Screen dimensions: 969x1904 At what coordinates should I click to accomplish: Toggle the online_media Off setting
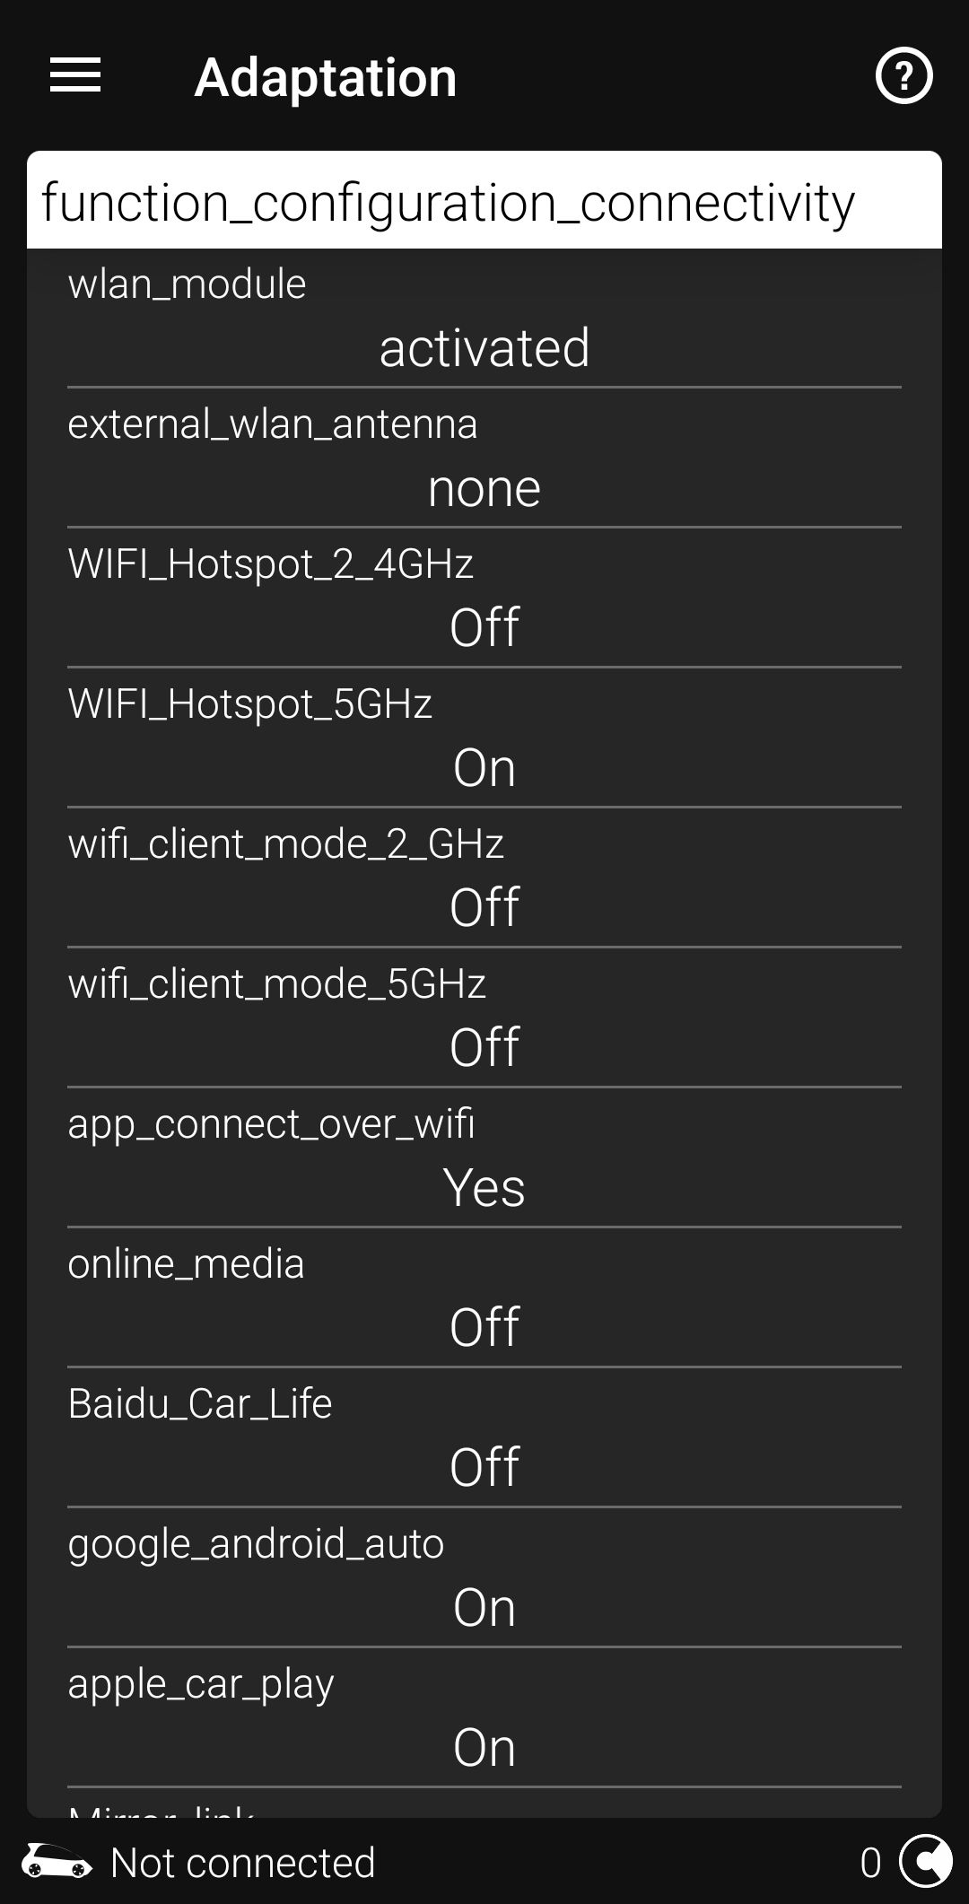click(484, 1327)
